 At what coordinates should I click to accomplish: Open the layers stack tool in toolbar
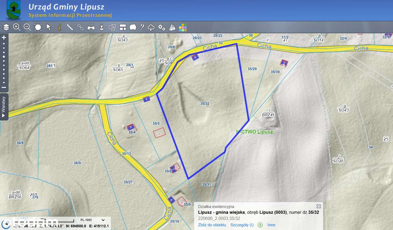(x=6, y=27)
